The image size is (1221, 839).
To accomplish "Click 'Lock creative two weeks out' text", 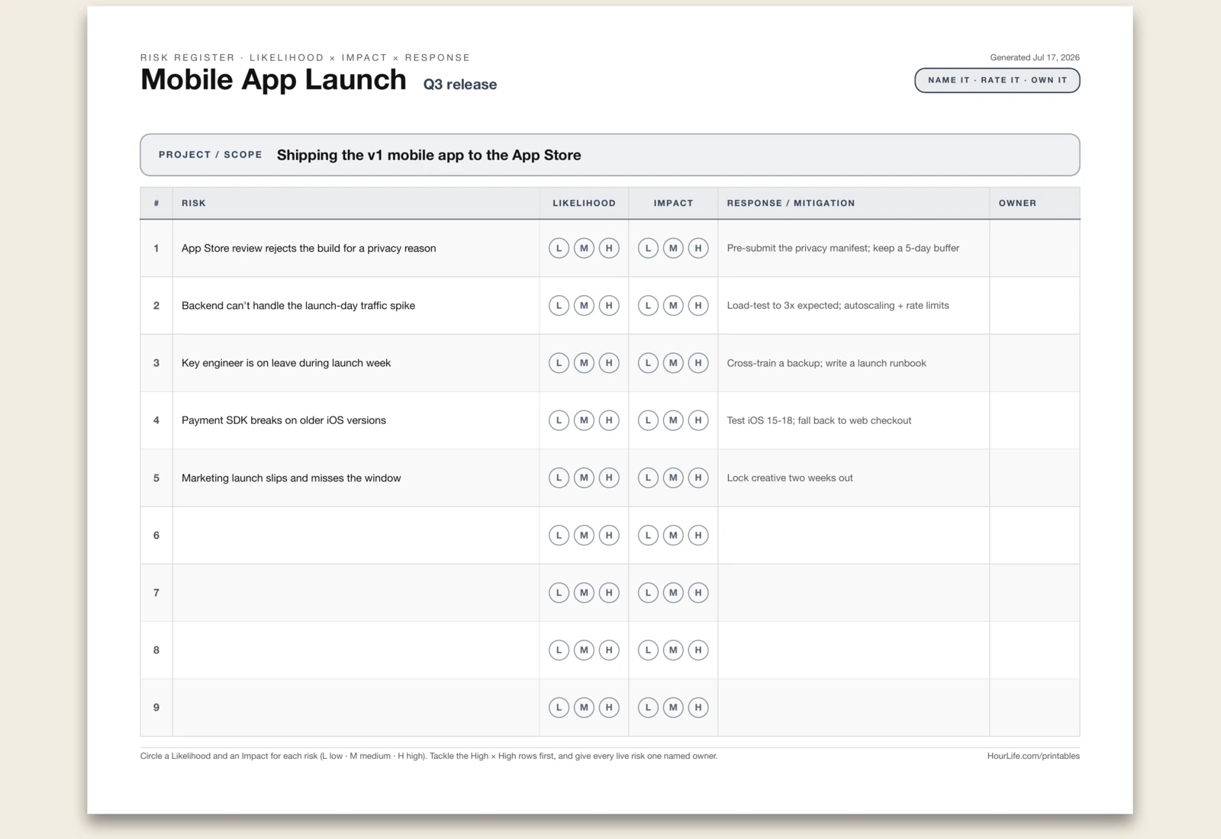I will point(790,477).
